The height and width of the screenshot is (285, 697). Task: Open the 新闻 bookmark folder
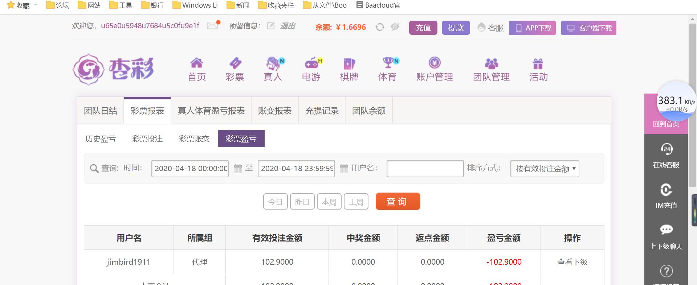pyautogui.click(x=238, y=5)
